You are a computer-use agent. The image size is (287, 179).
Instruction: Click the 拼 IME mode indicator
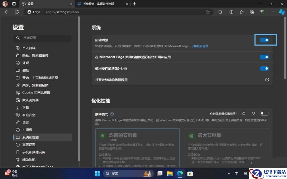point(245,174)
